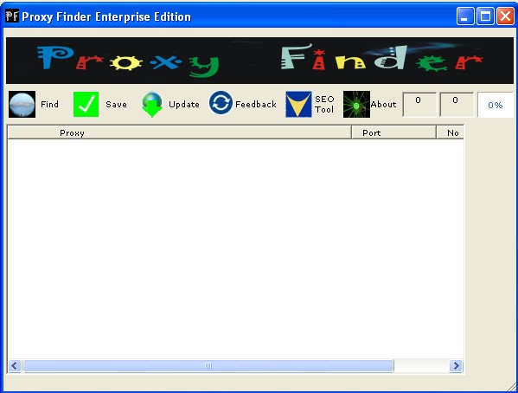Viewport: 518px width, 393px height.
Task: Click the Find globe icon
Action: (x=22, y=105)
